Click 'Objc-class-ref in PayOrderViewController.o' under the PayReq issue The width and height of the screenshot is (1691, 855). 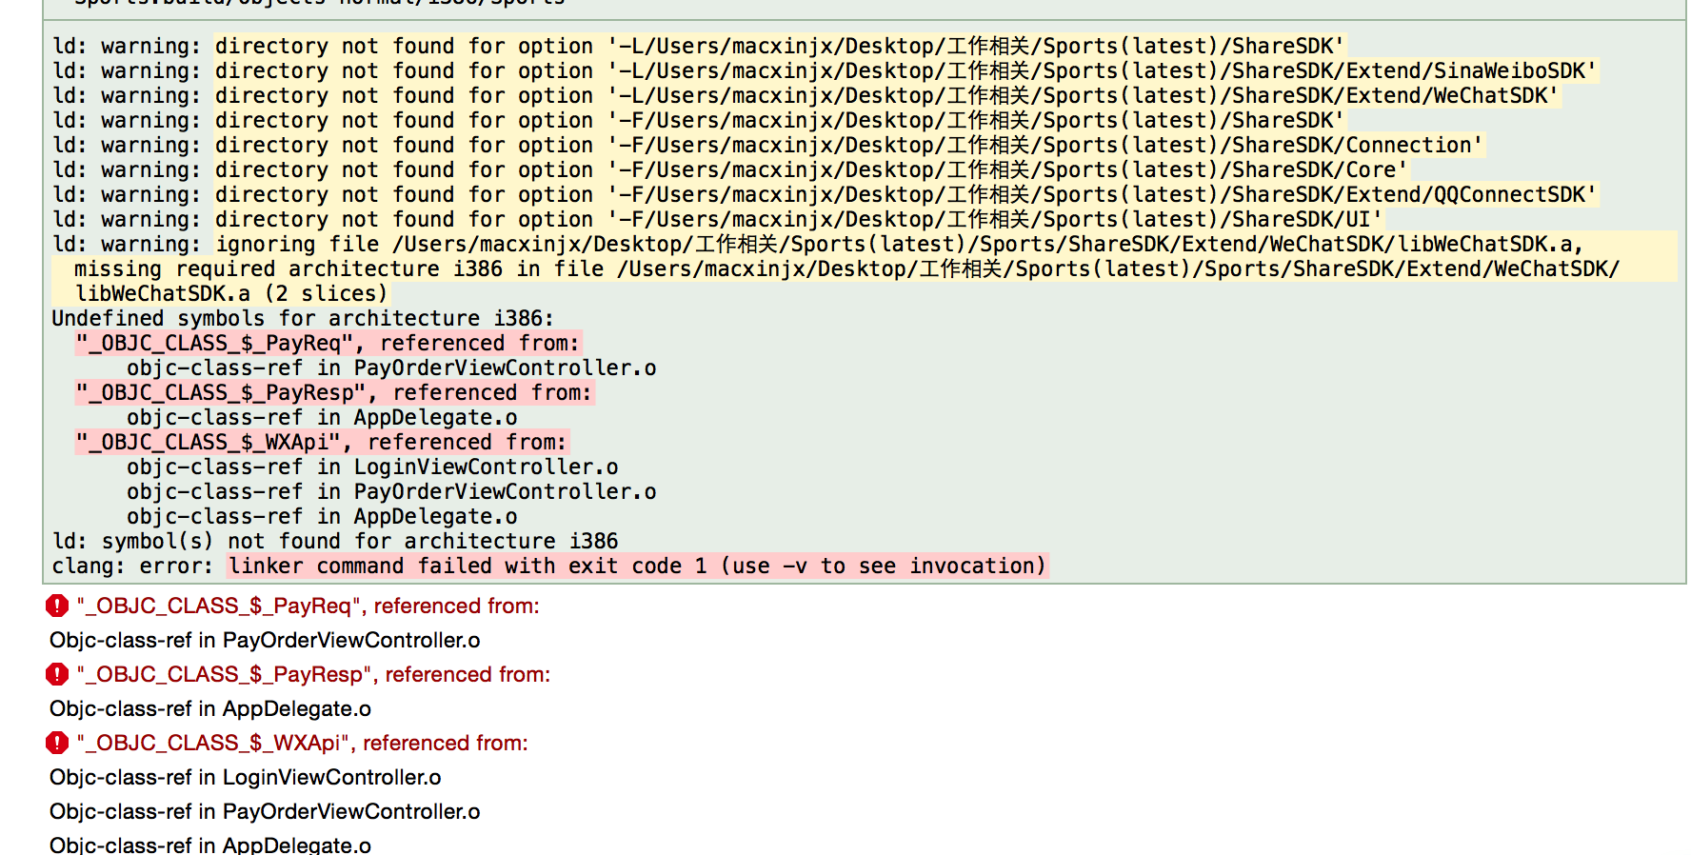point(265,640)
